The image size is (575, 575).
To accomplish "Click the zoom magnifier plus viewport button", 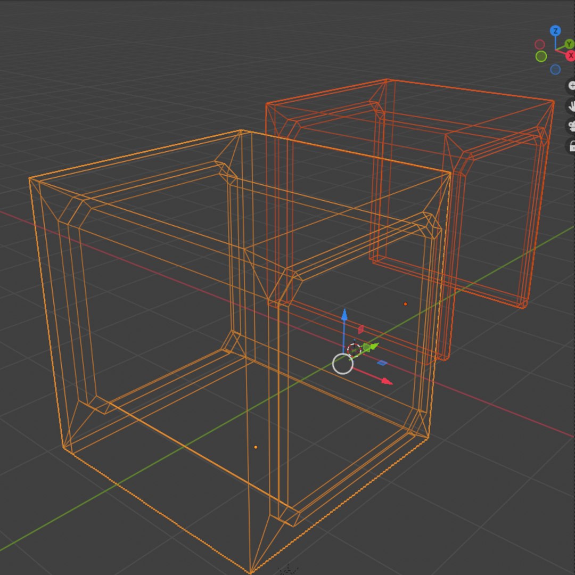I will [x=571, y=86].
